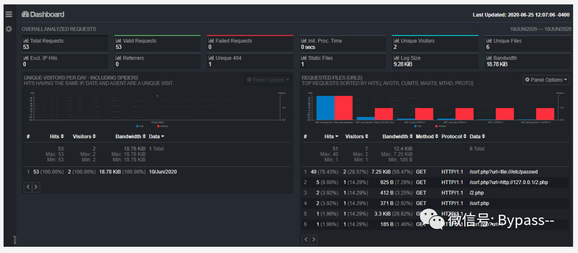Sort Requested Files table by Protocol
578x253 pixels.
click(453, 137)
